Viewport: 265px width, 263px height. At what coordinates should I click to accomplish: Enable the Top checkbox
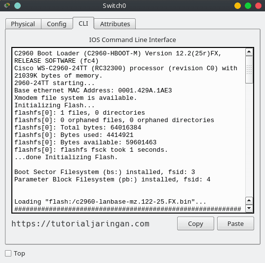point(8,254)
